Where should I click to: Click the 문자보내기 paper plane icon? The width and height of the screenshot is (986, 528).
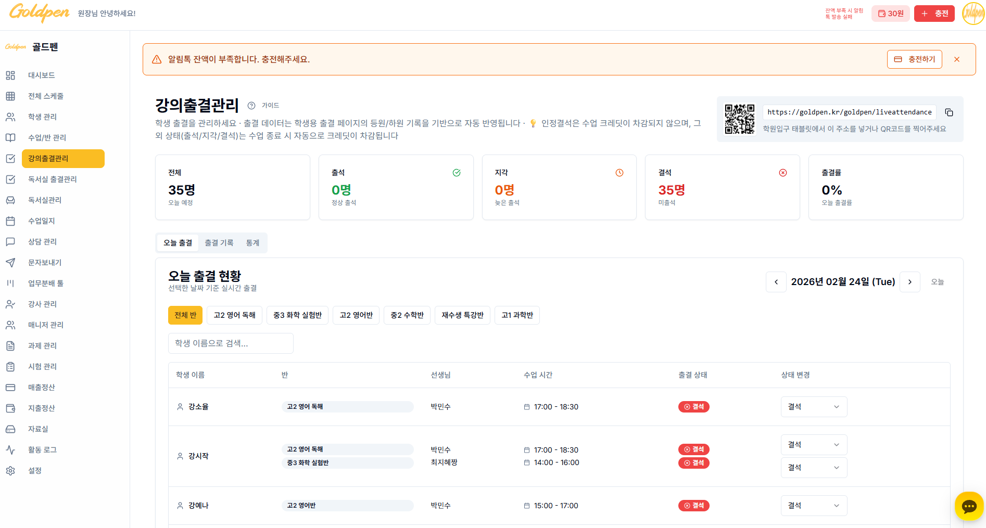10,263
